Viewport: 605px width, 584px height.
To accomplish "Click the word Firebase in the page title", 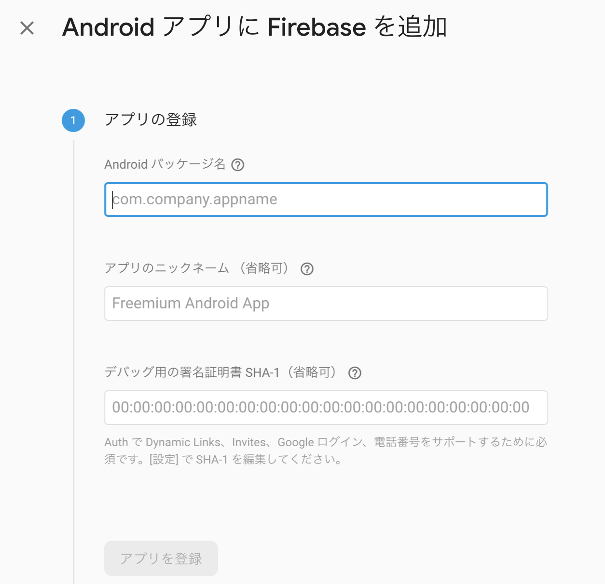I will 316,27.
